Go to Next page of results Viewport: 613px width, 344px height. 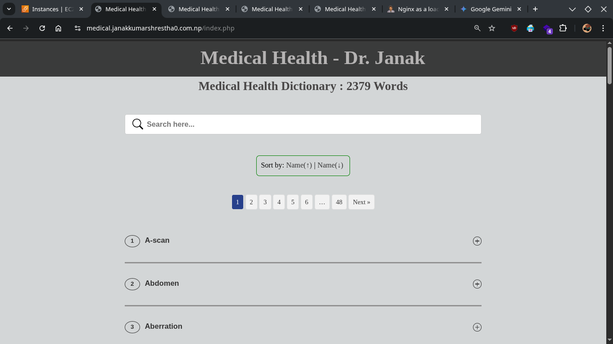click(x=361, y=202)
